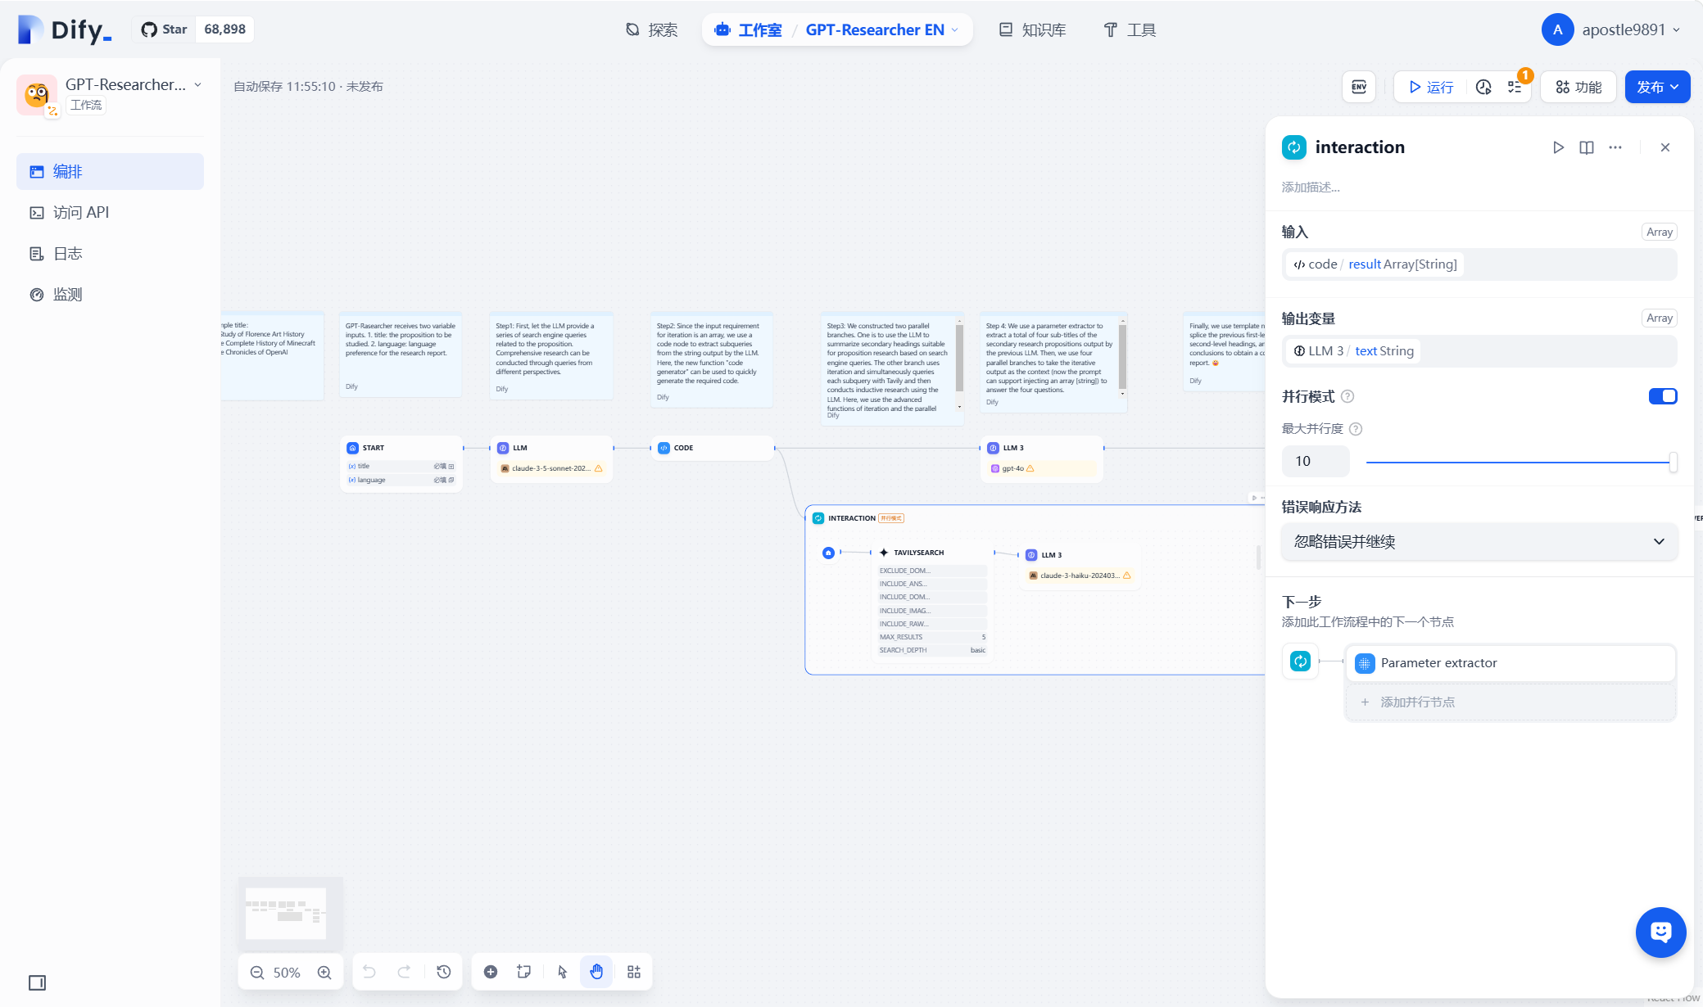The width and height of the screenshot is (1703, 1007).
Task: Go to the logs sidebar item
Action: (x=67, y=254)
